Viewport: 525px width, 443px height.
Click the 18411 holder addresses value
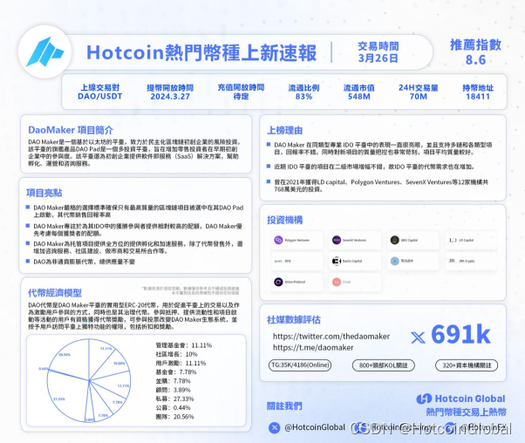pos(478,97)
